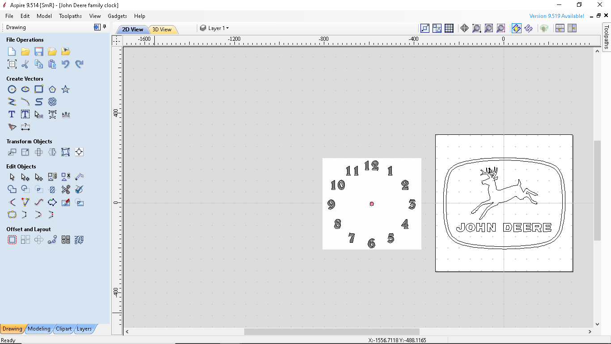Unpin the Drawing panel
Image resolution: width=611 pixels, height=344 pixels.
click(104, 27)
